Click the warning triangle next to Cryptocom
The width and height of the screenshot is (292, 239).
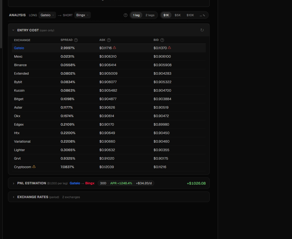pyautogui.click(x=34, y=167)
